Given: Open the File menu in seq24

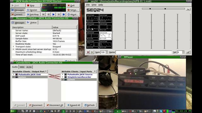Looking at the screenshot, I should pos(88,5).
